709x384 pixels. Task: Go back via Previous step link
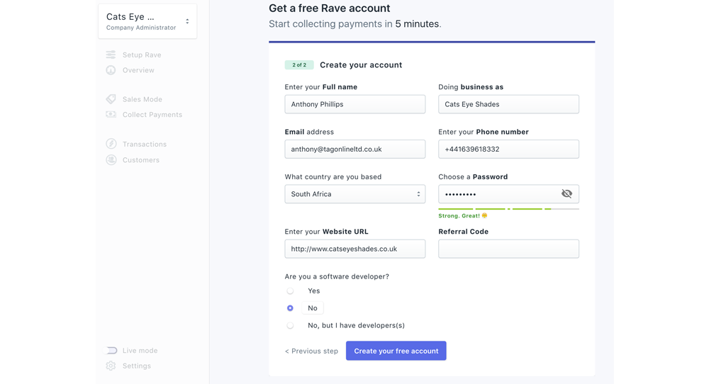click(311, 351)
